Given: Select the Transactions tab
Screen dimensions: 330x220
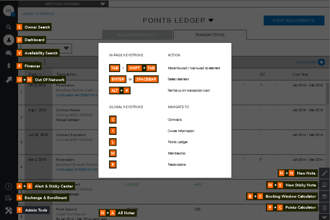Looking at the screenshot, I should (x=210, y=35).
